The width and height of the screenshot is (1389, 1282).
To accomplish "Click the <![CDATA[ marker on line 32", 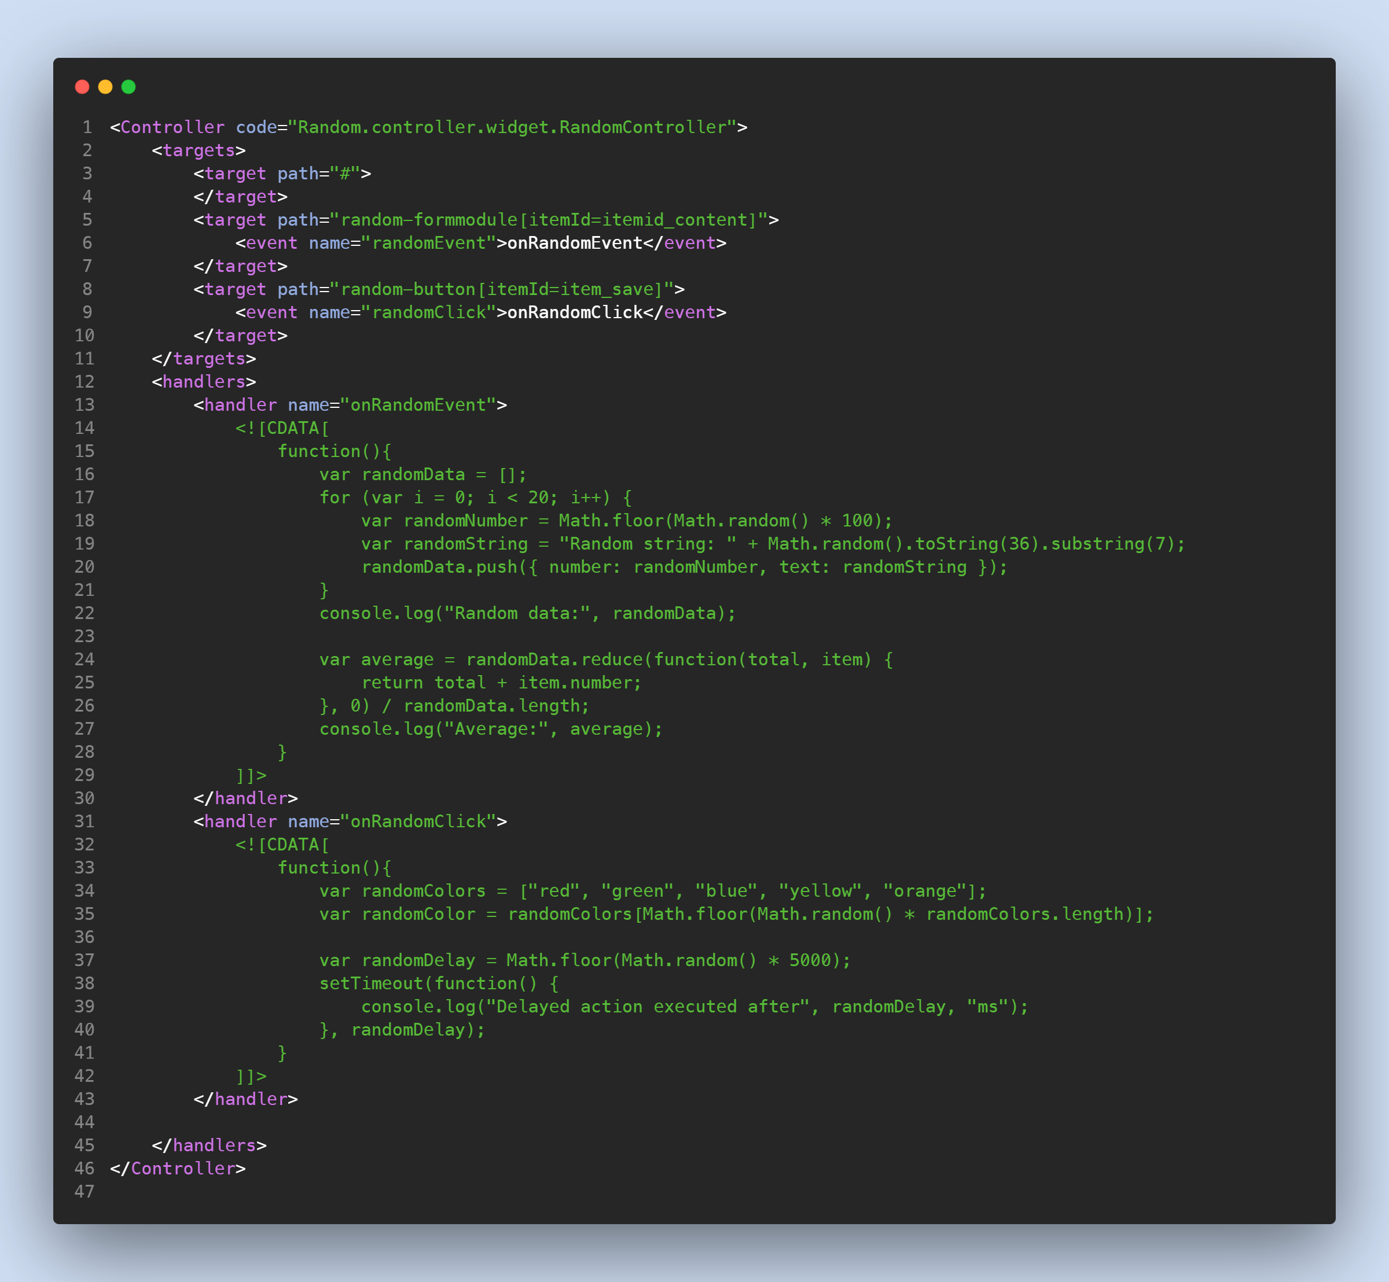I will pos(282,844).
